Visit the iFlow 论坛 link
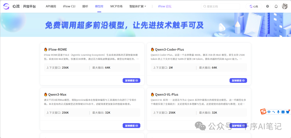The width and height of the screenshot is (291, 138). tap(165, 6)
